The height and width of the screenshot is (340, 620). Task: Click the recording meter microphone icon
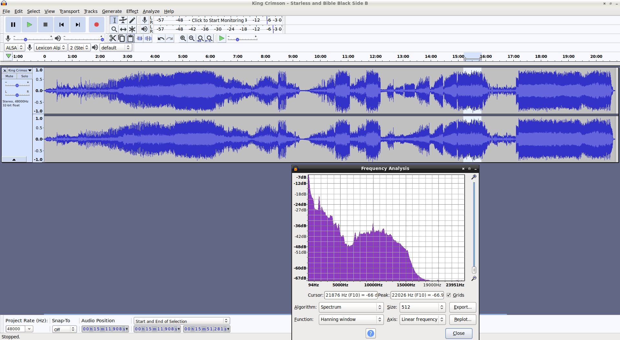[x=145, y=20]
